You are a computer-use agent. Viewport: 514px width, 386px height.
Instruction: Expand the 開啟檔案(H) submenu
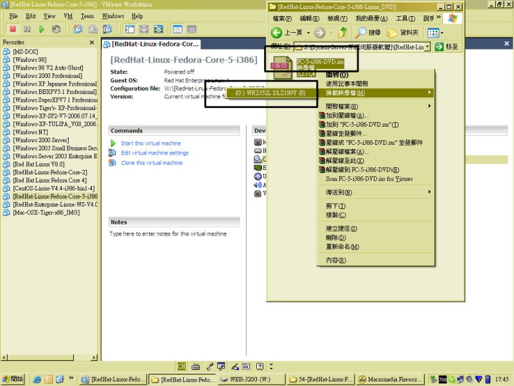tap(376, 106)
